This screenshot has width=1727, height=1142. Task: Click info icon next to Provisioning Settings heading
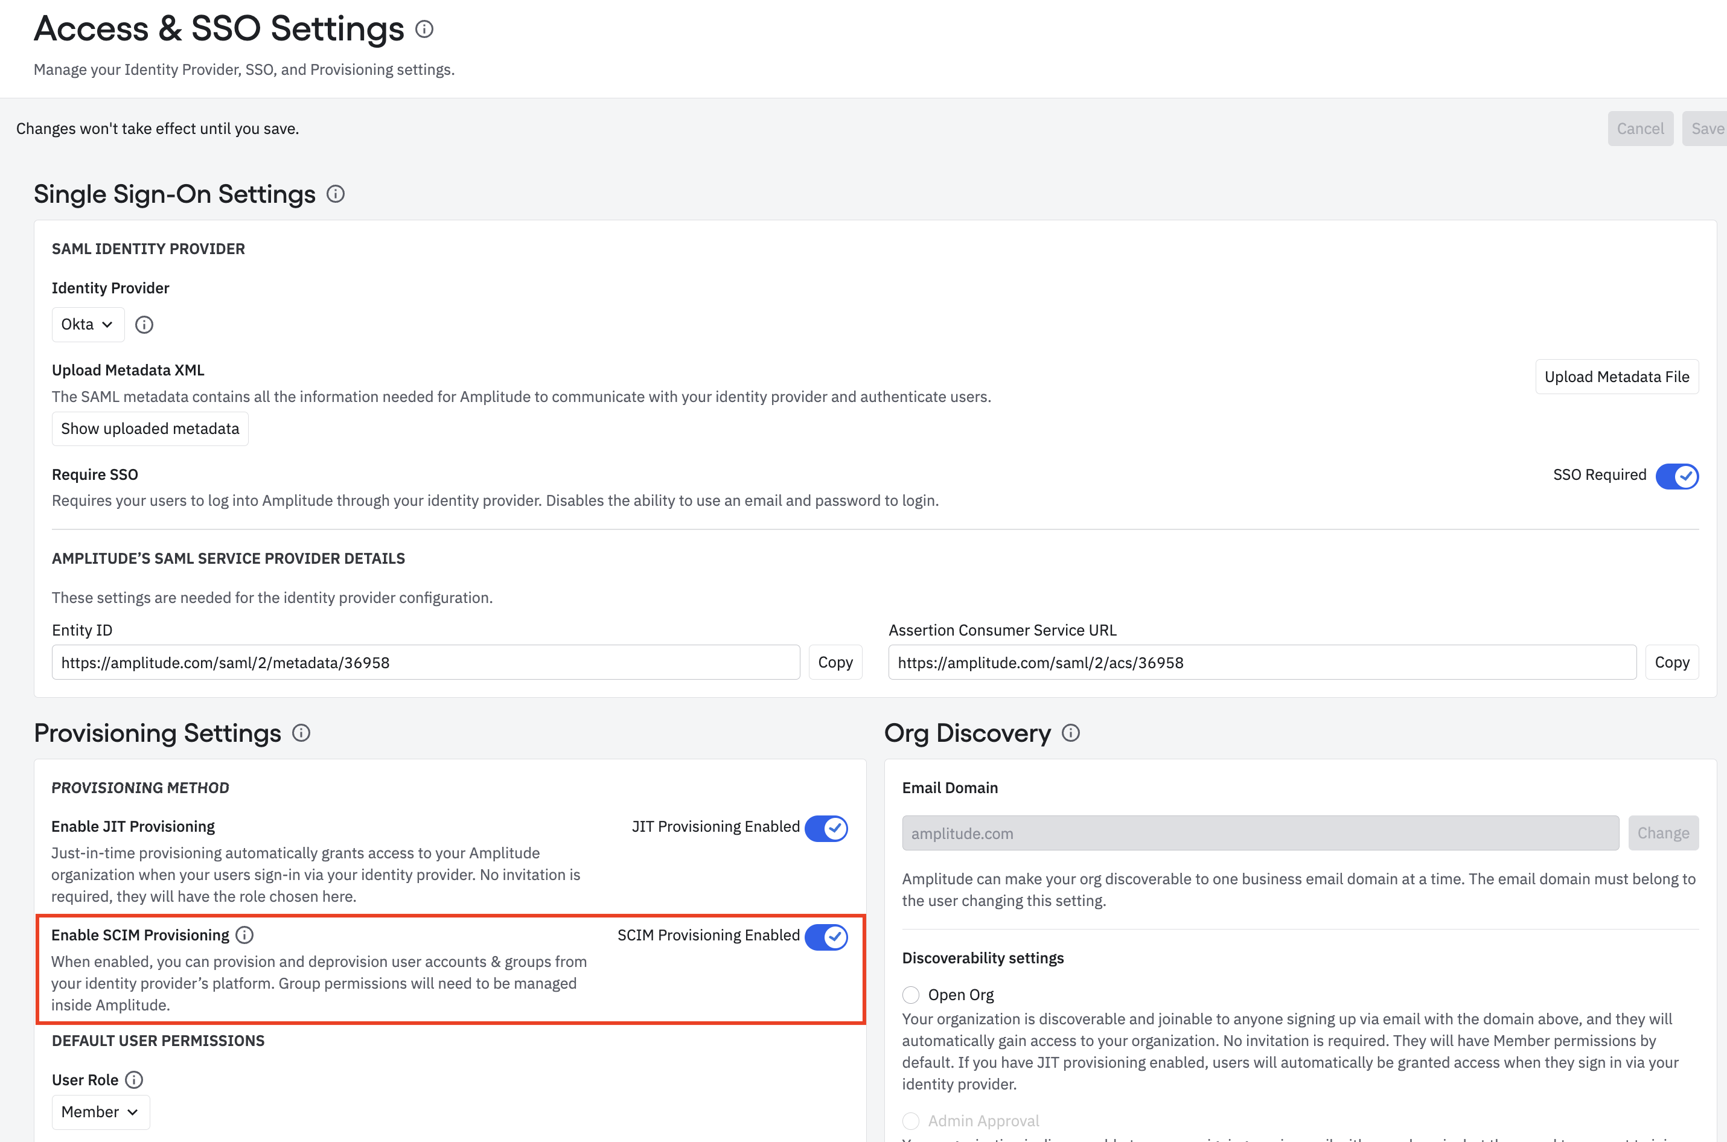[x=301, y=733]
